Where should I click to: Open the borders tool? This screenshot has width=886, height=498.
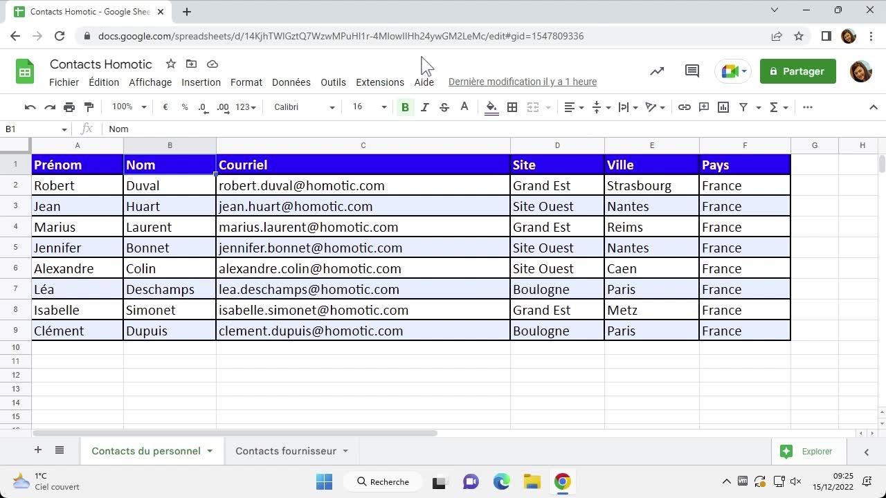[512, 107]
